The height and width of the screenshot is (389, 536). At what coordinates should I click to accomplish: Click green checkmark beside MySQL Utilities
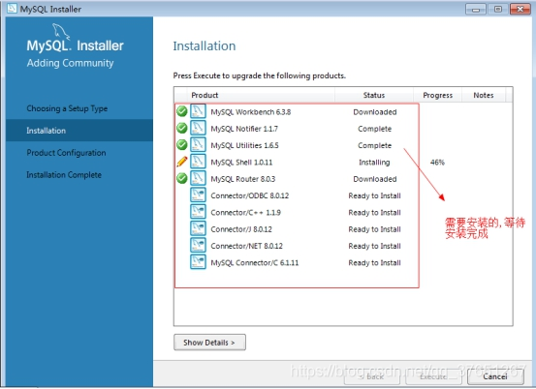(x=182, y=145)
